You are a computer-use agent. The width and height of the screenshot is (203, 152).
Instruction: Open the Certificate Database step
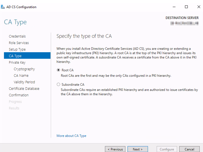coord(24,89)
